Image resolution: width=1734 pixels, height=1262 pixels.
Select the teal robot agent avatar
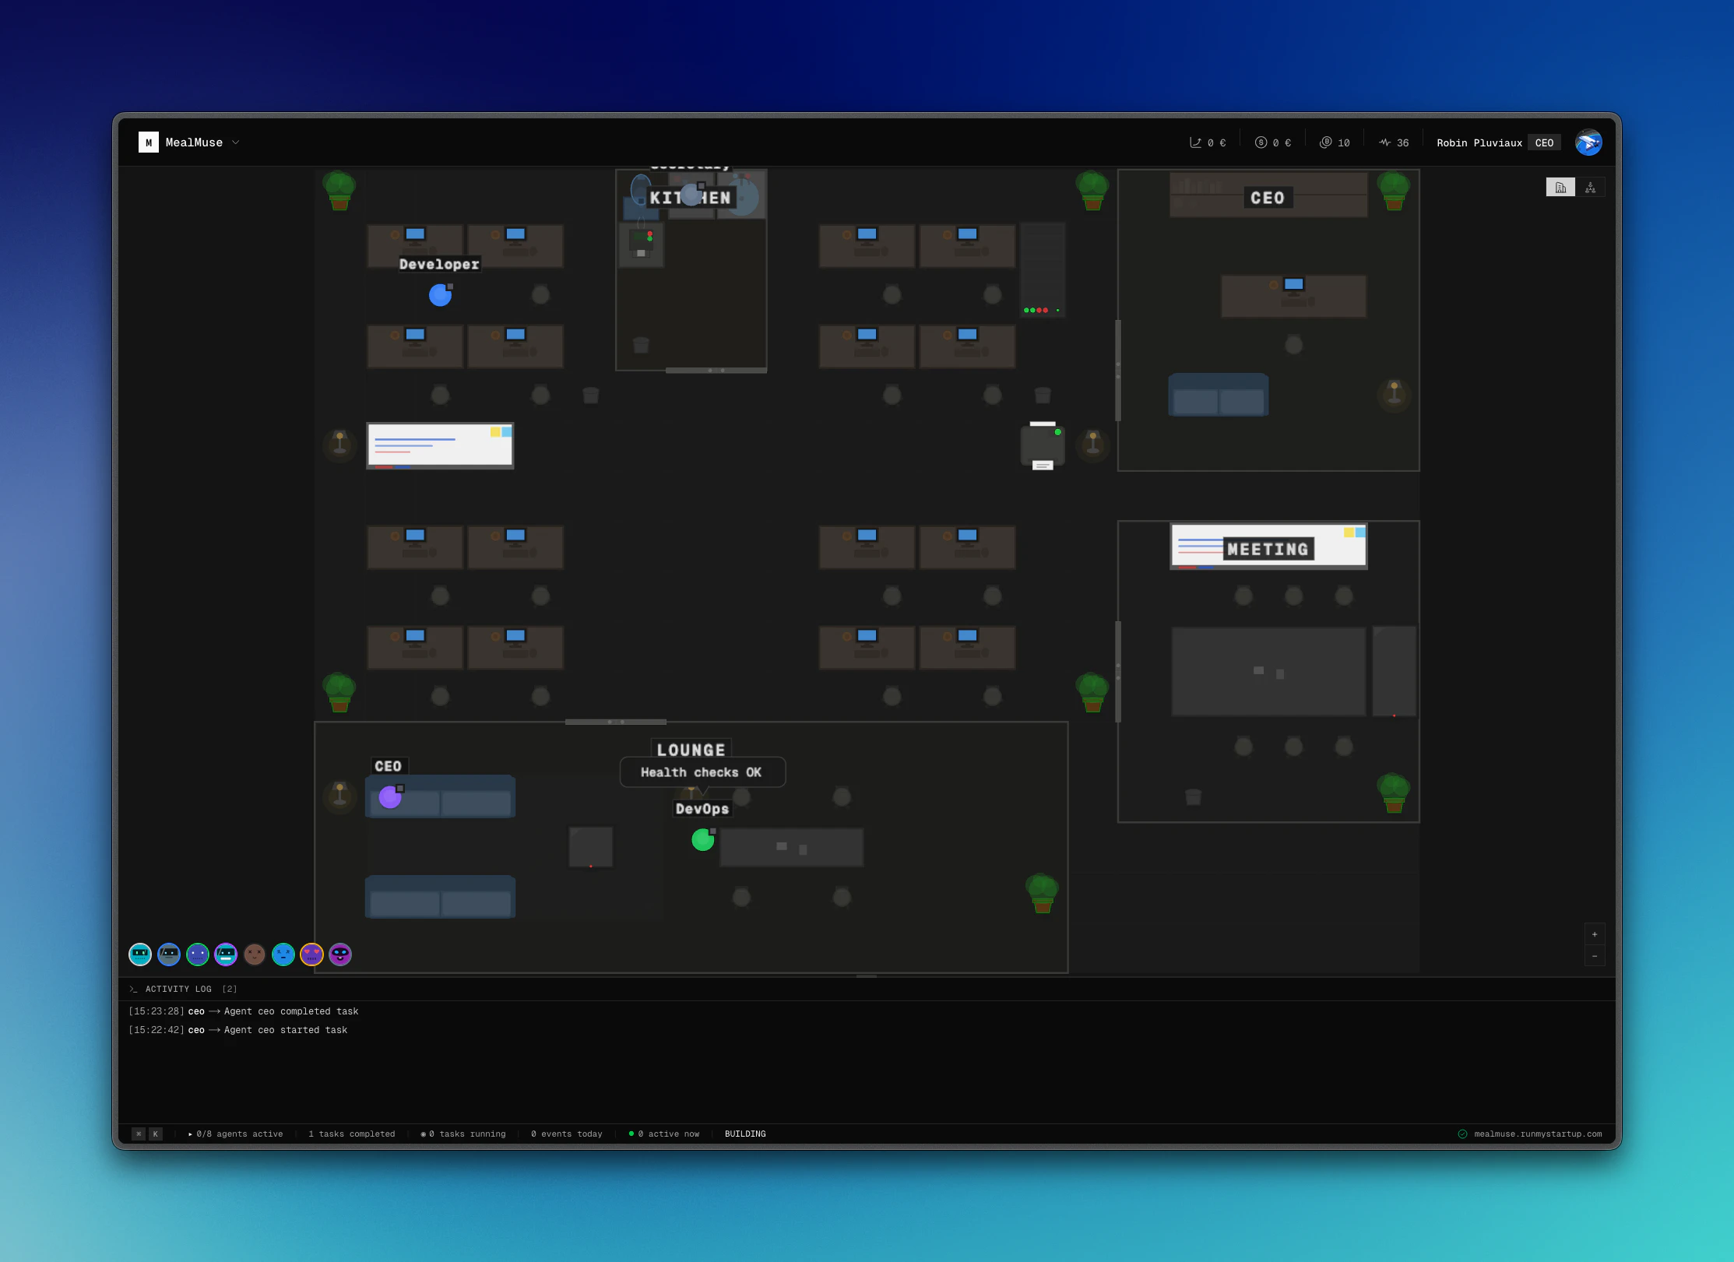click(x=140, y=954)
